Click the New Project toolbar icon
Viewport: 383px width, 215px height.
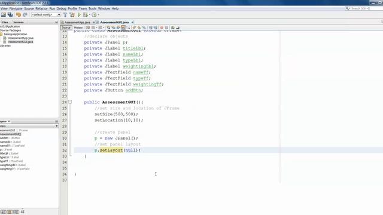4,15
